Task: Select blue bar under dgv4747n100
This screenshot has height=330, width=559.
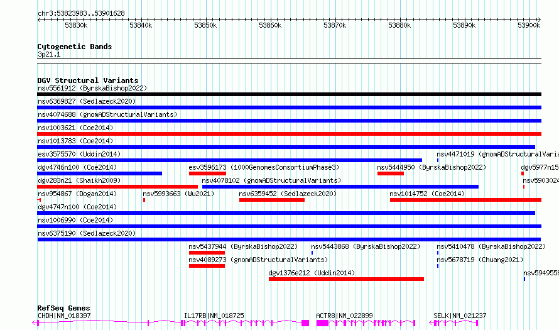Action: tap(286, 213)
